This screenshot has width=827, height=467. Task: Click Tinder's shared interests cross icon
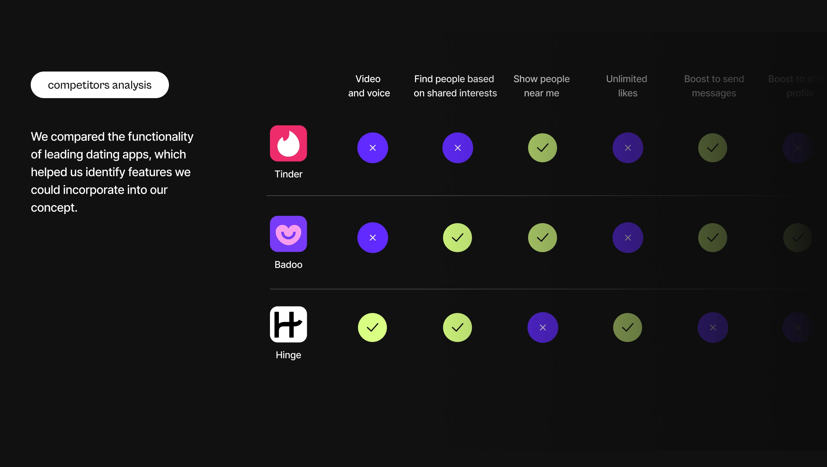coord(458,148)
